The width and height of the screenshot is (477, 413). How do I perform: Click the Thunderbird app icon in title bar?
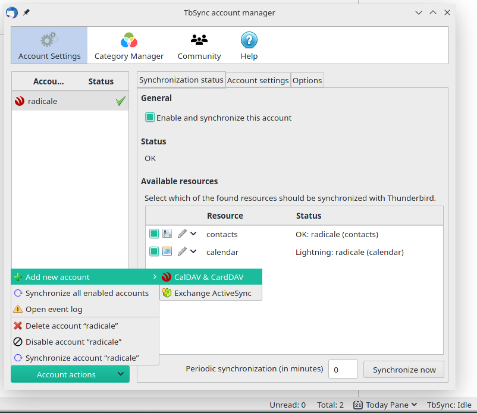[x=12, y=12]
